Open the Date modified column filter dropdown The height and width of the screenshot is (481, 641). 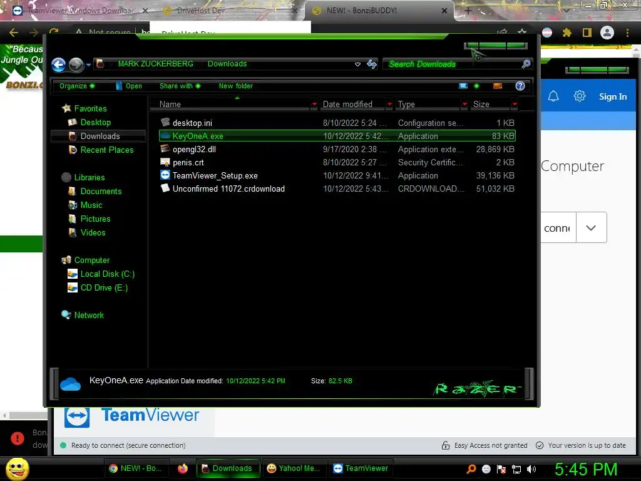coord(389,105)
